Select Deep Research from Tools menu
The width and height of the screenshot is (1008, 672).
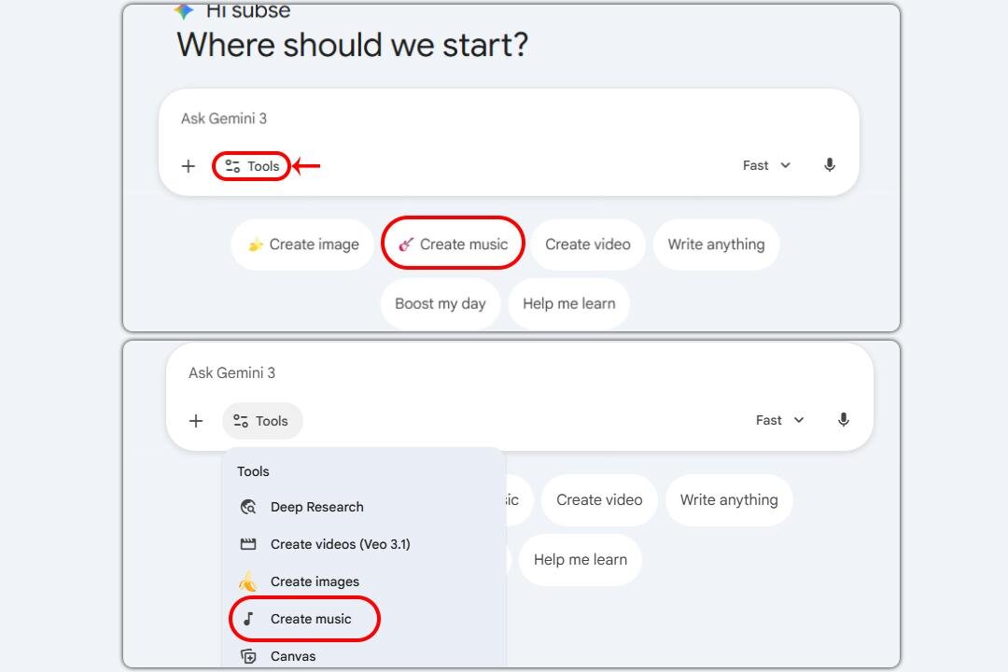(x=316, y=507)
